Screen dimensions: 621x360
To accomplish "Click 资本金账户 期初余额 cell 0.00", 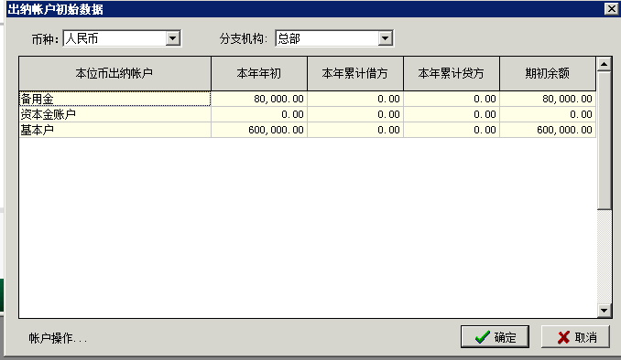I will point(548,114).
